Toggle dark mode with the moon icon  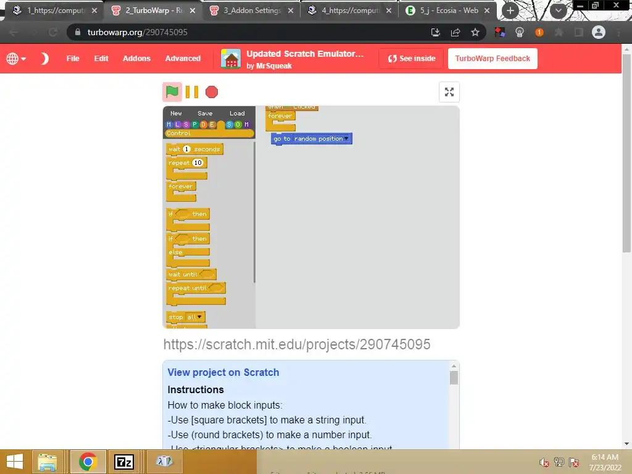pos(44,59)
